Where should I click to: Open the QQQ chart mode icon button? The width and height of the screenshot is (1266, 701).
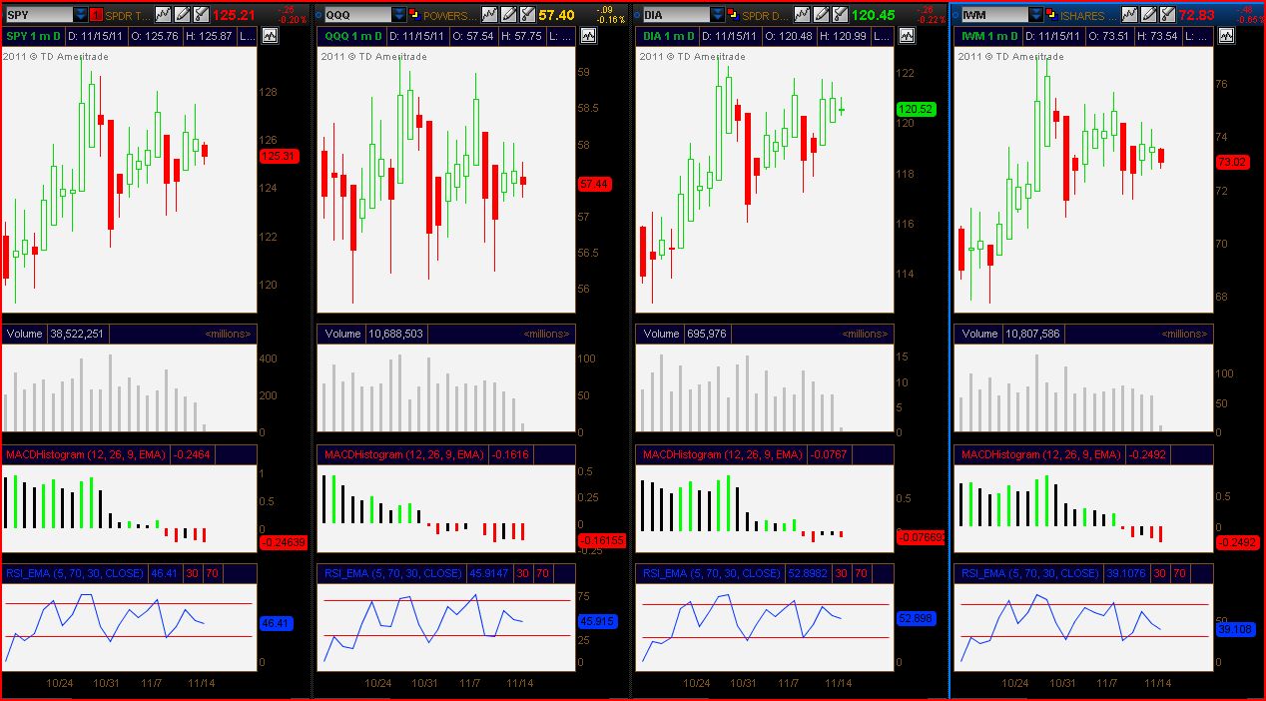point(589,35)
